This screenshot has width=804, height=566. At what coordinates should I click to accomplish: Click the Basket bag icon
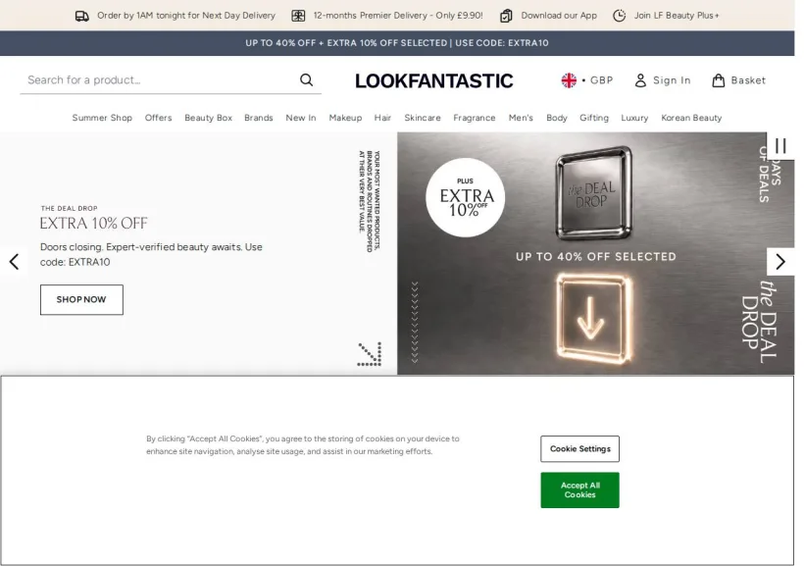(719, 80)
